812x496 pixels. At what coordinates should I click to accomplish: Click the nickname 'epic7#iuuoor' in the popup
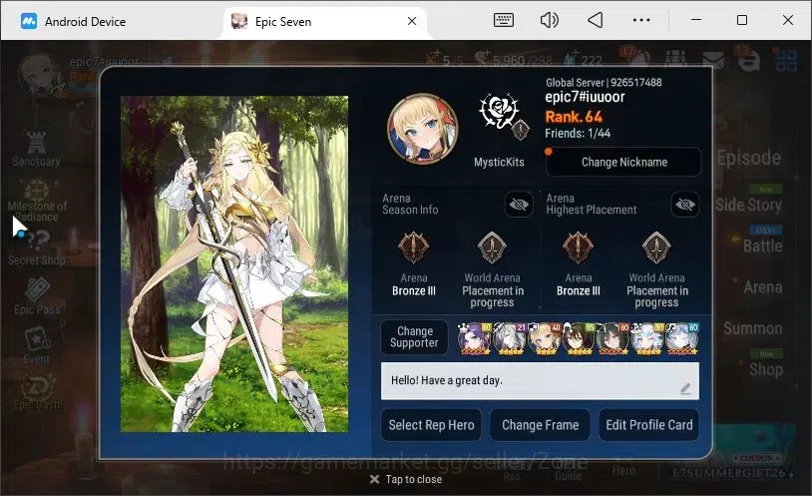pos(585,98)
